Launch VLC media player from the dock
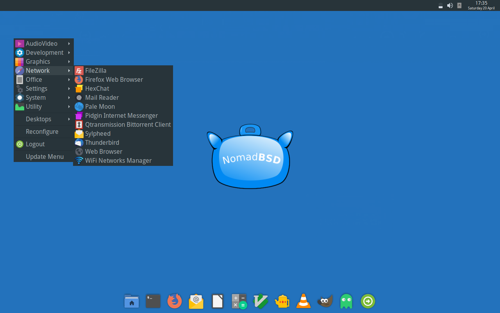The height and width of the screenshot is (313, 500). click(x=304, y=301)
